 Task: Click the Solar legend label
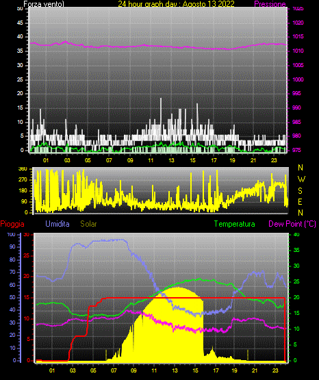89,224
